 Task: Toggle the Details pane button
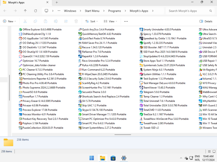tap(206, 21)
